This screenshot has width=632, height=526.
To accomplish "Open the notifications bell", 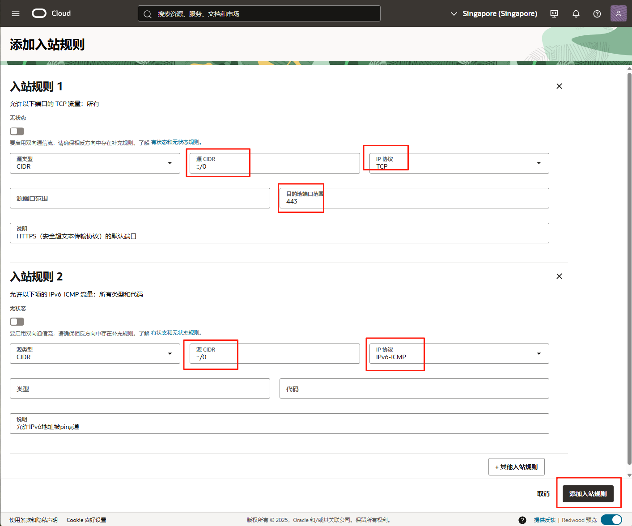I will (576, 14).
